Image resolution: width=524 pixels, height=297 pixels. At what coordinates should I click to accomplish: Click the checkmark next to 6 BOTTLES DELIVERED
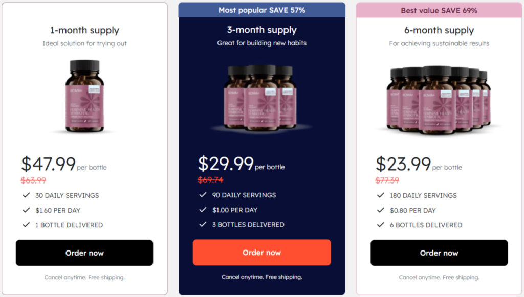(381, 225)
